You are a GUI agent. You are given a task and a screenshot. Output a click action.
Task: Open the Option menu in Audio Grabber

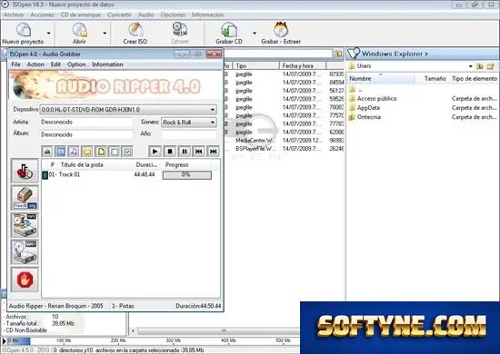pos(76,64)
